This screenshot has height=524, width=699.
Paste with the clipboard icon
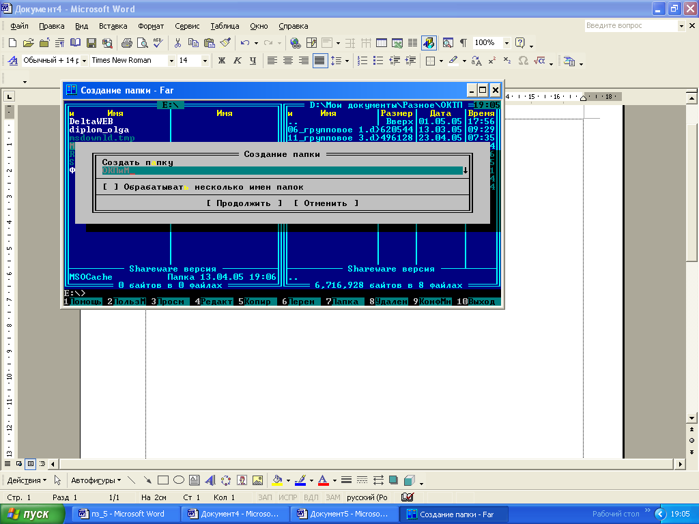point(209,43)
